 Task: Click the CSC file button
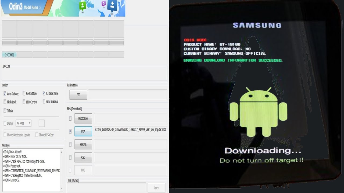[x=83, y=157]
